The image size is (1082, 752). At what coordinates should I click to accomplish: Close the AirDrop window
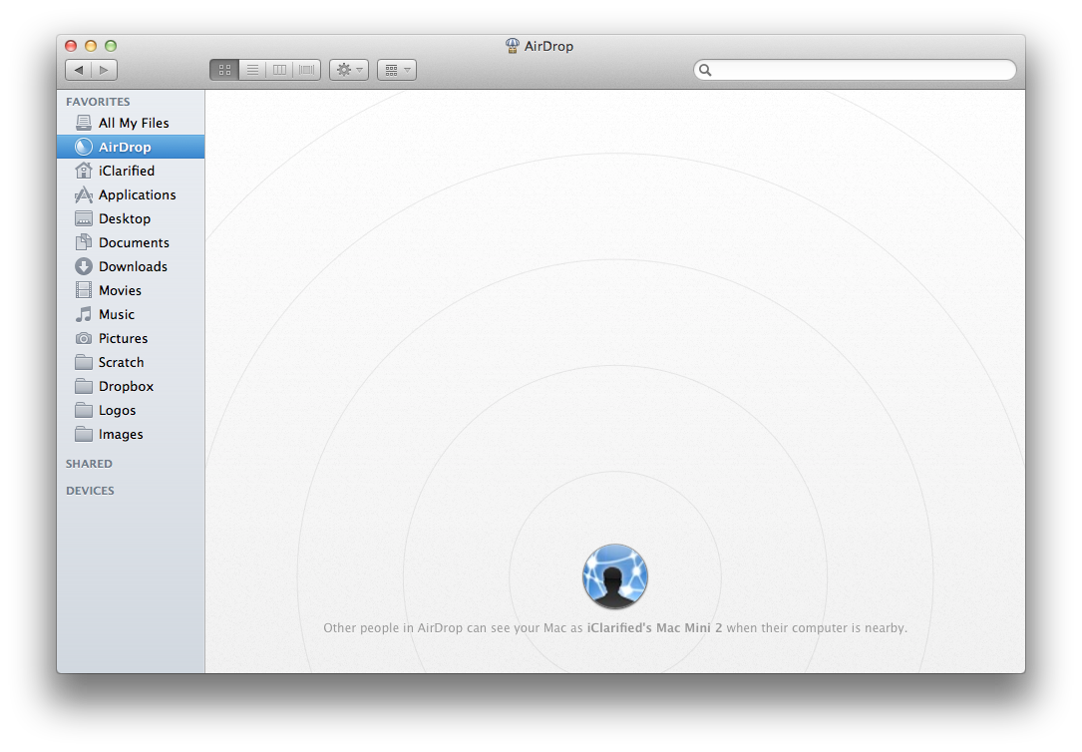coord(71,46)
